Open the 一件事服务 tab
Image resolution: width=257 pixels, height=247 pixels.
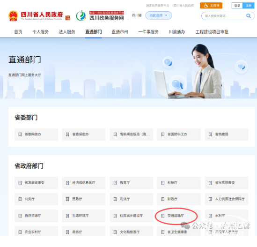[148, 32]
